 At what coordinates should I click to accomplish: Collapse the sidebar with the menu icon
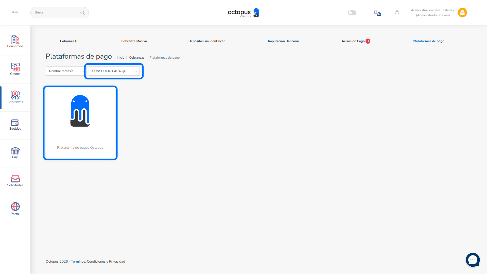point(15,12)
